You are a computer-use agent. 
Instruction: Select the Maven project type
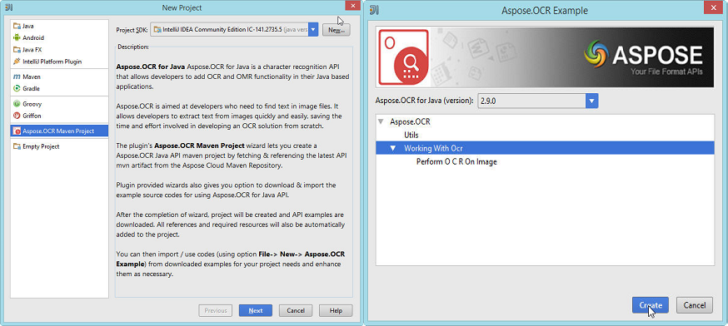59,77
